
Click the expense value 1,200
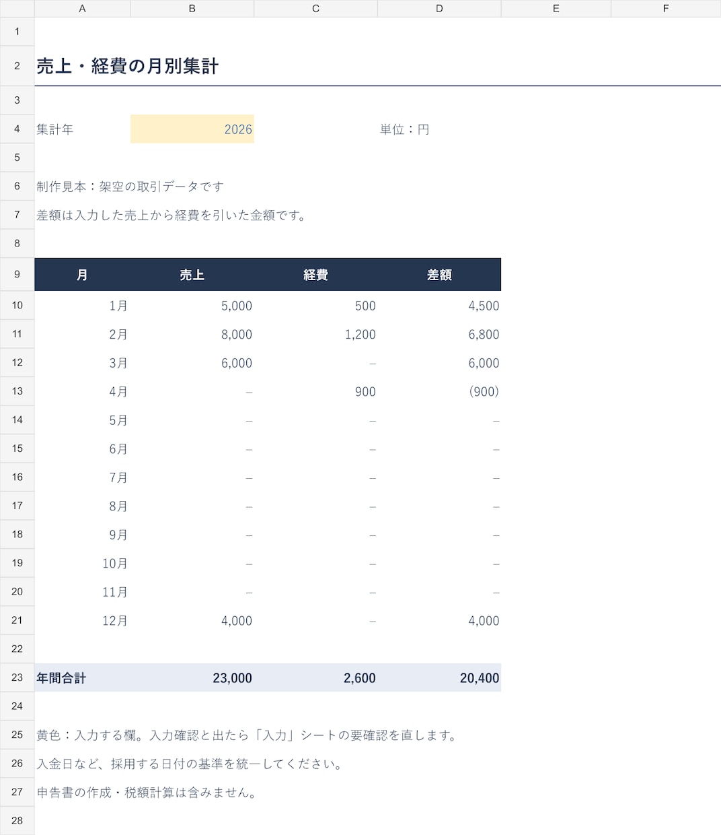316,334
